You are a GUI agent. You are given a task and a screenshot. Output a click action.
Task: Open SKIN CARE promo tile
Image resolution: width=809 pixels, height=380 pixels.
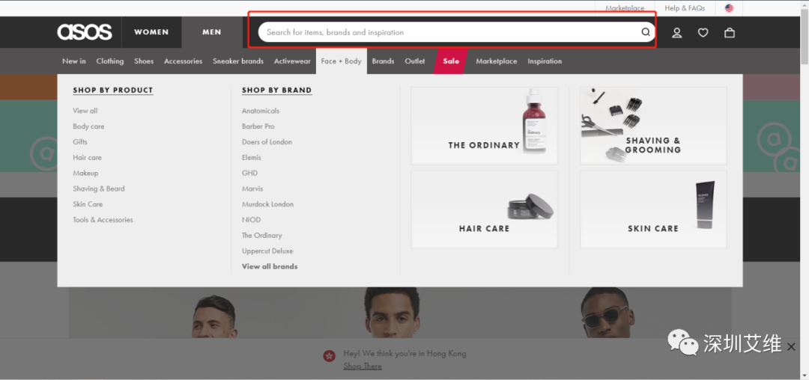pos(653,209)
